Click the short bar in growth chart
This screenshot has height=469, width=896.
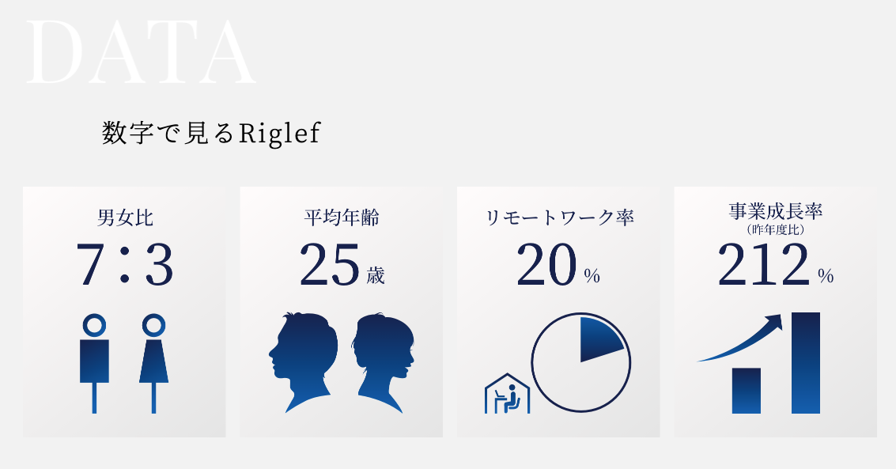pyautogui.click(x=746, y=391)
